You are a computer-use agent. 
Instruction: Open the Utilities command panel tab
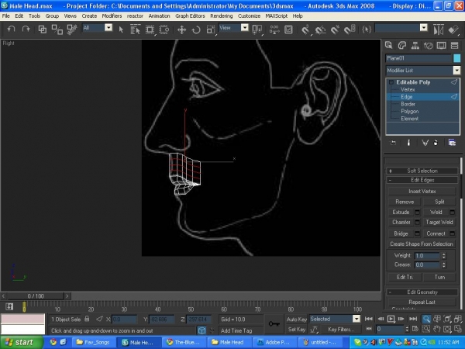click(x=454, y=45)
